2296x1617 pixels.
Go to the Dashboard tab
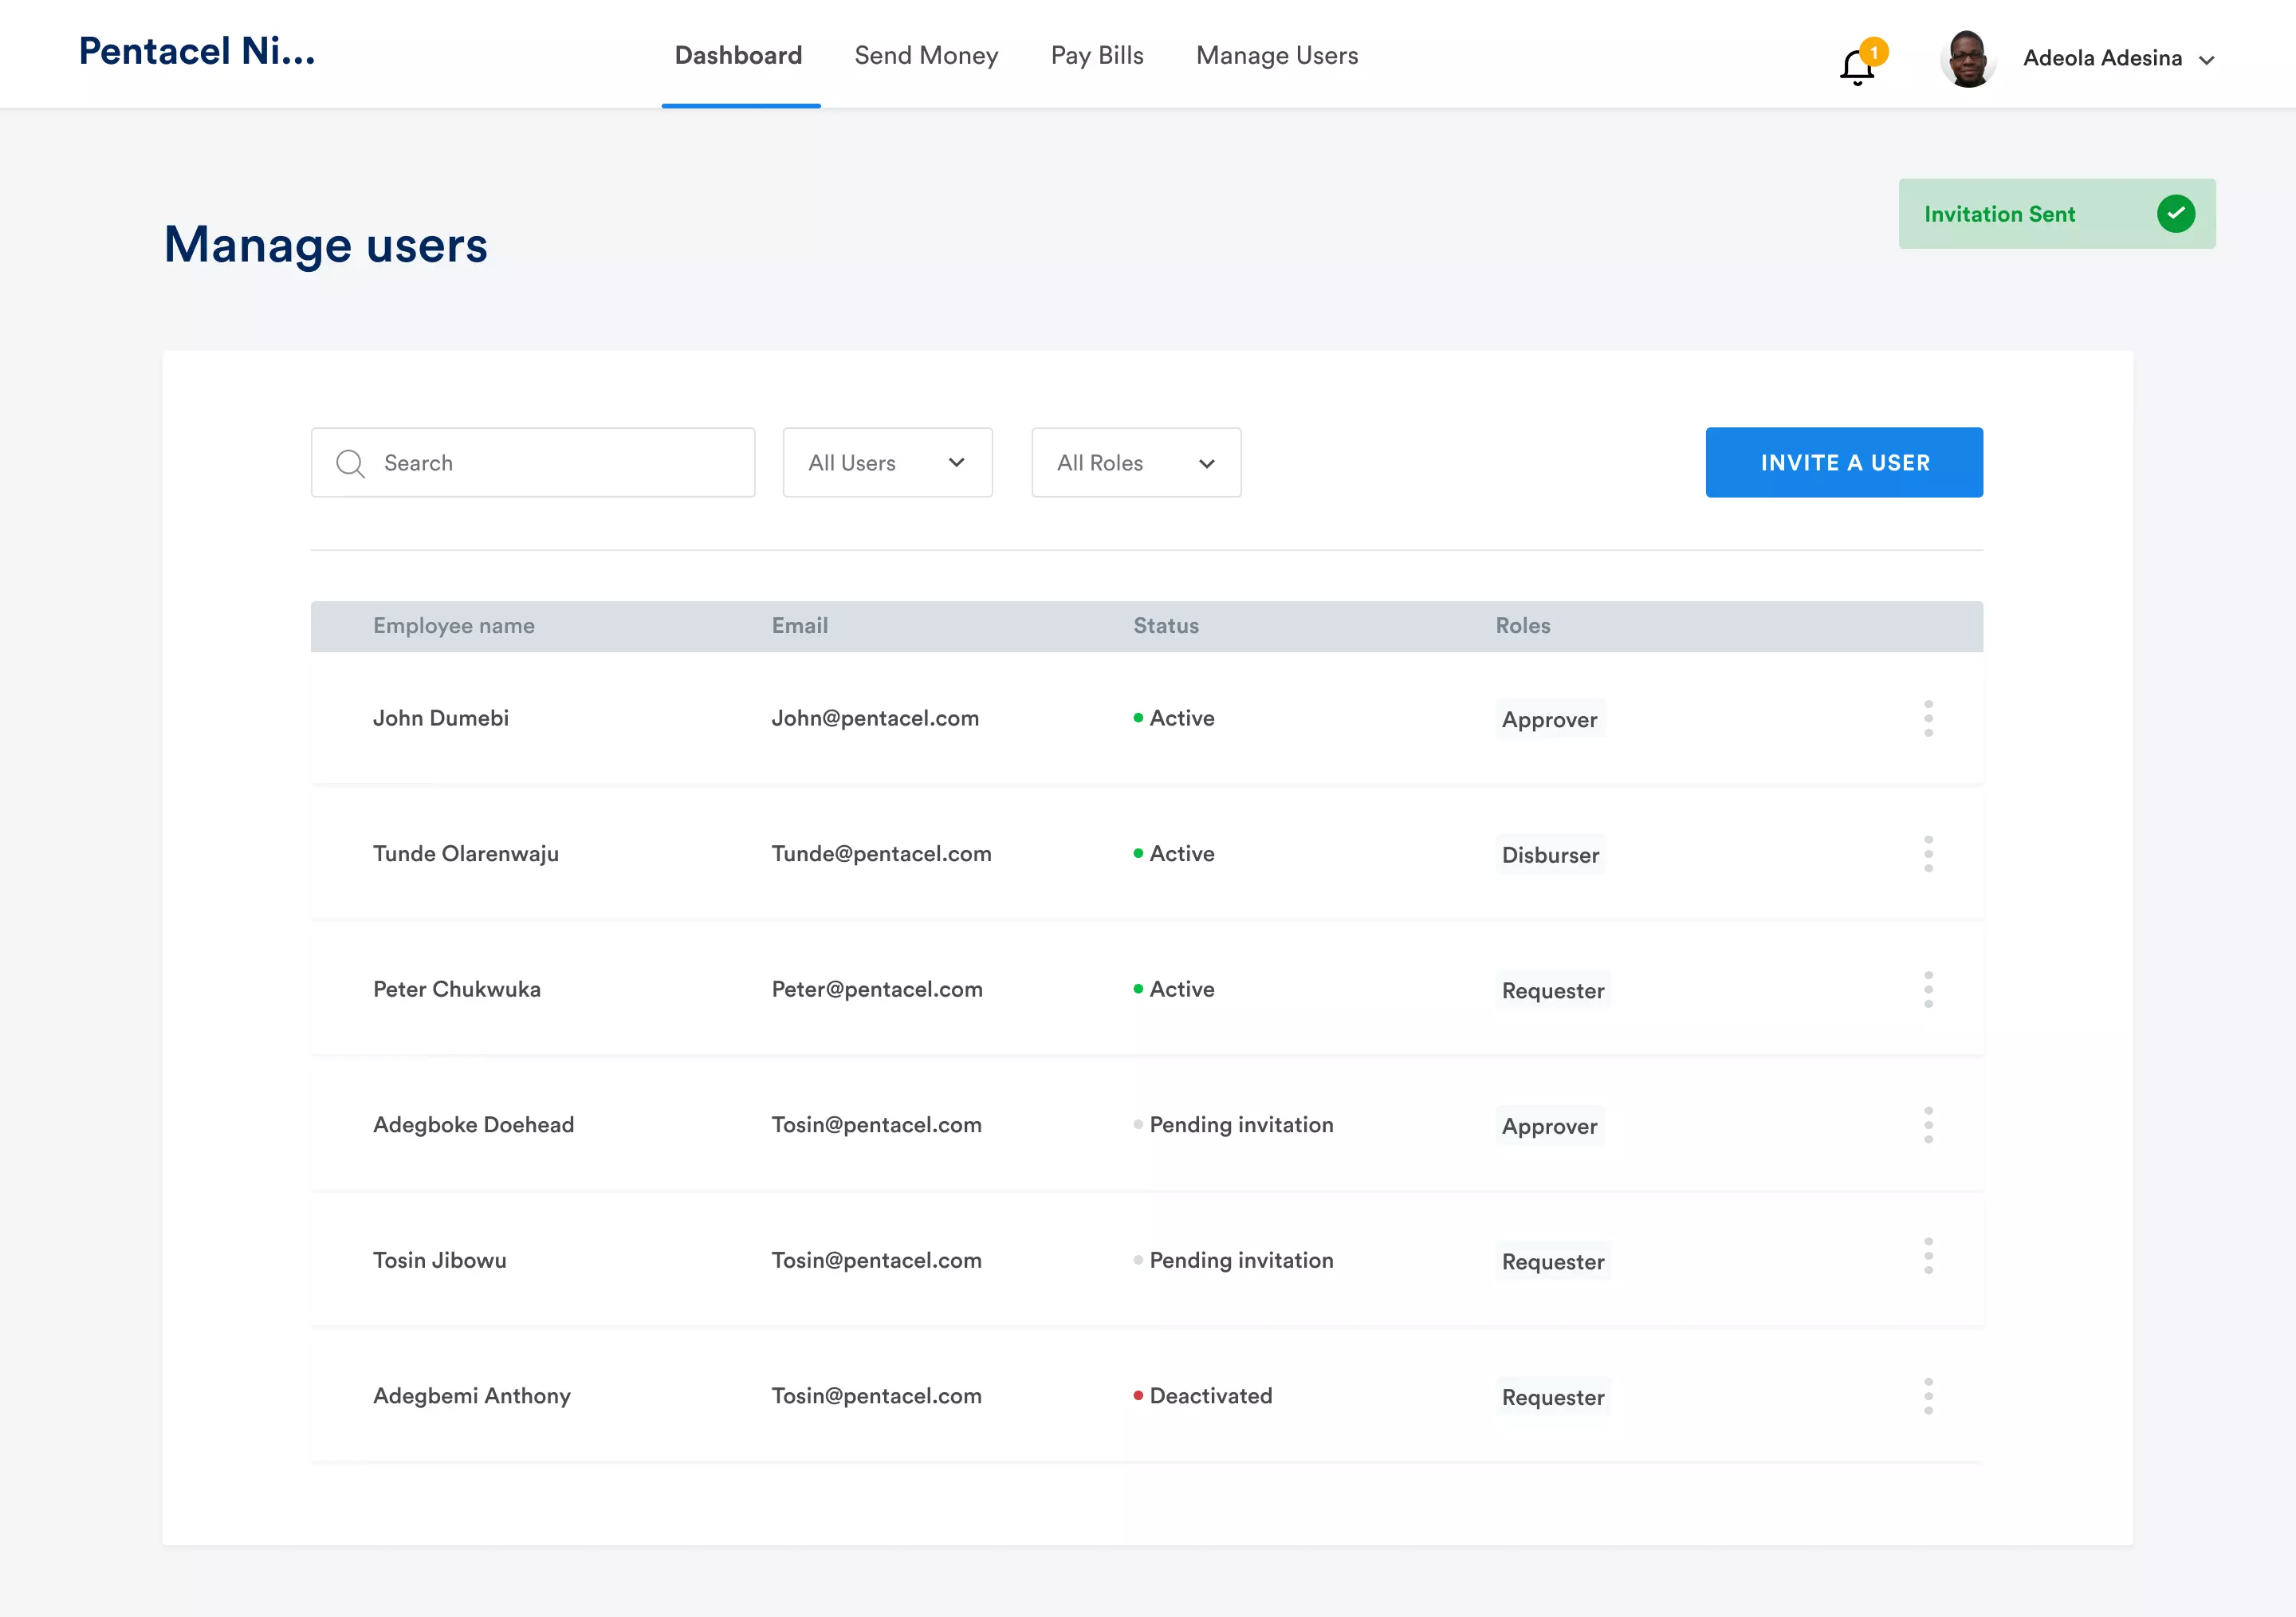[739, 55]
